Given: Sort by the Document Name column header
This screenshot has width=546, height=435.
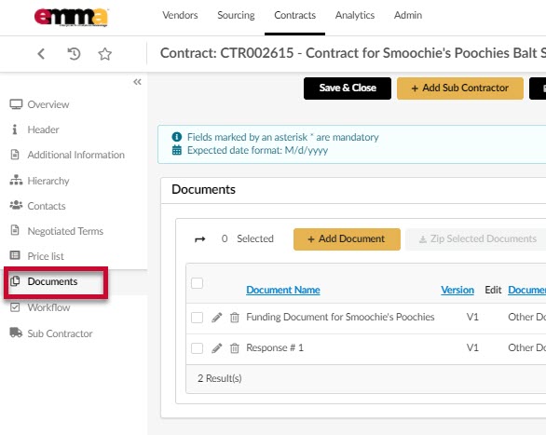Looking at the screenshot, I should point(283,290).
